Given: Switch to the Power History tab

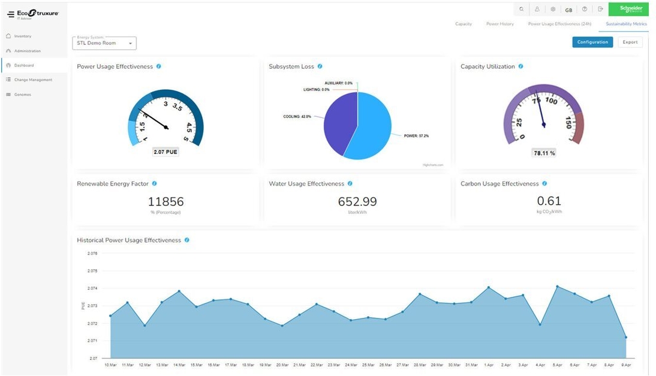Looking at the screenshot, I should pos(499,24).
